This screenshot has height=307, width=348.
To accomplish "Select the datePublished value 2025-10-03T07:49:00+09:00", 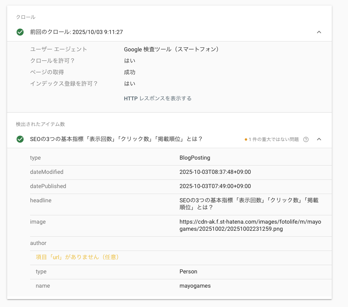I will tap(215, 186).
